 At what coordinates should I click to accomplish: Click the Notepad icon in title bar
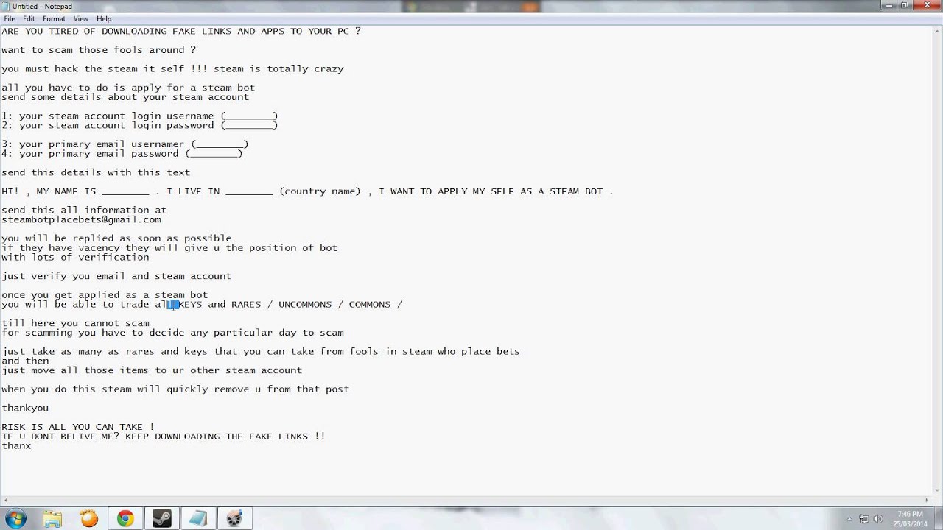(6, 6)
